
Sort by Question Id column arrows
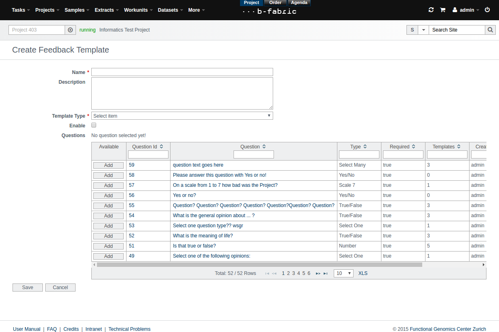click(162, 147)
